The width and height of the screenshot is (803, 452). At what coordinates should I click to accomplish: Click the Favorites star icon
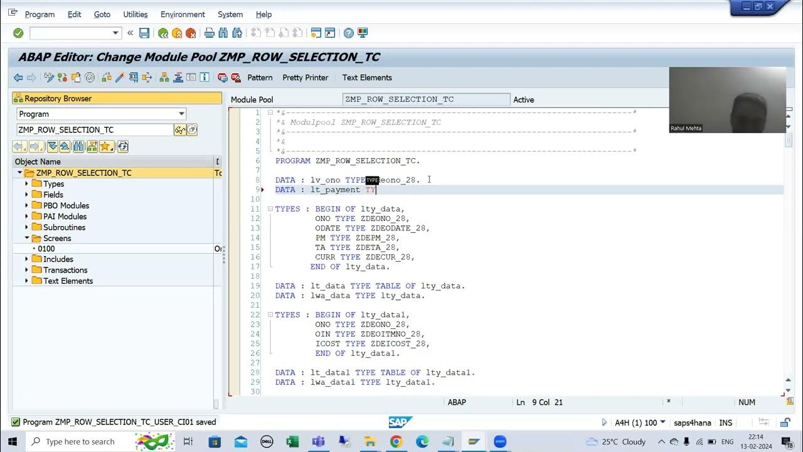106,146
